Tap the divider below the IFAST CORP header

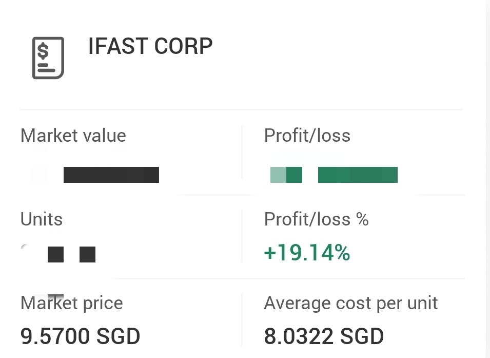point(241,109)
